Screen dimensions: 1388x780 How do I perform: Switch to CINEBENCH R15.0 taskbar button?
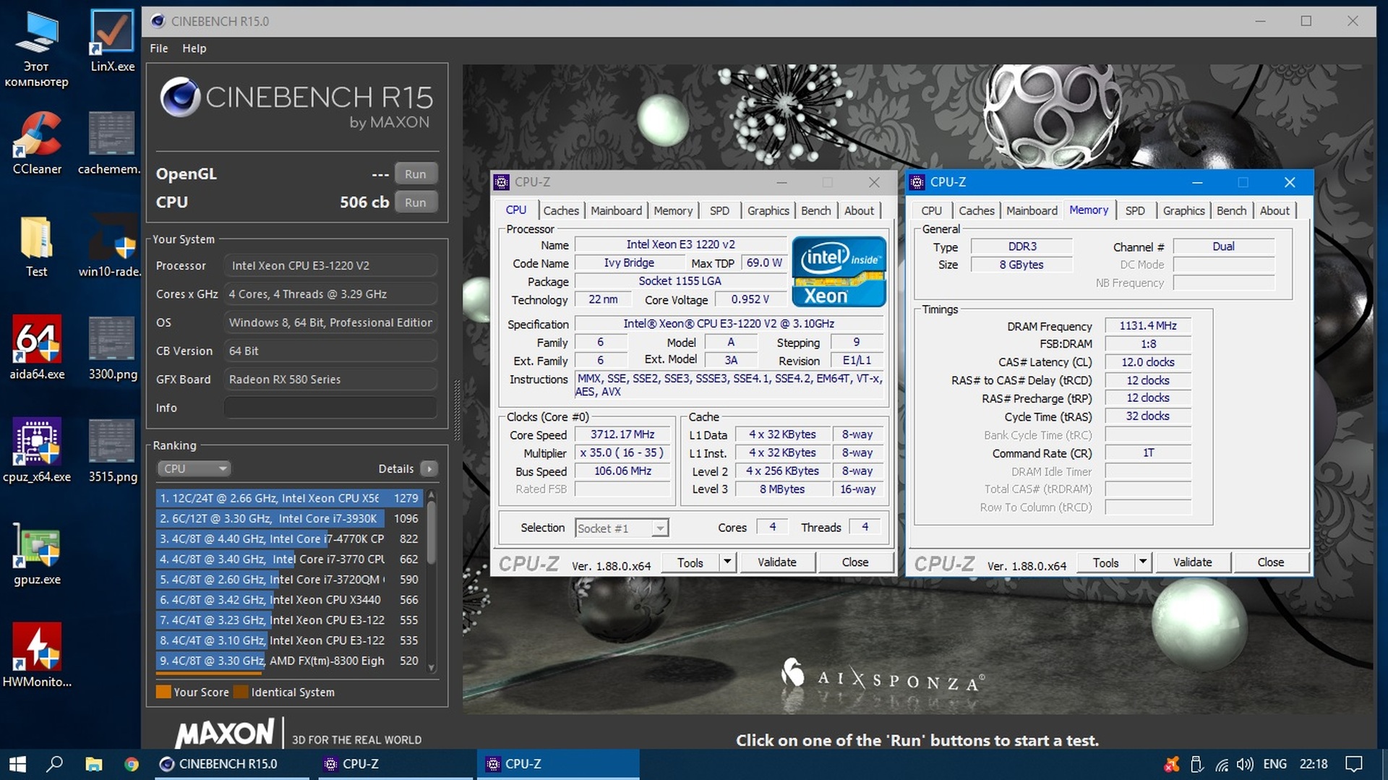click(233, 764)
